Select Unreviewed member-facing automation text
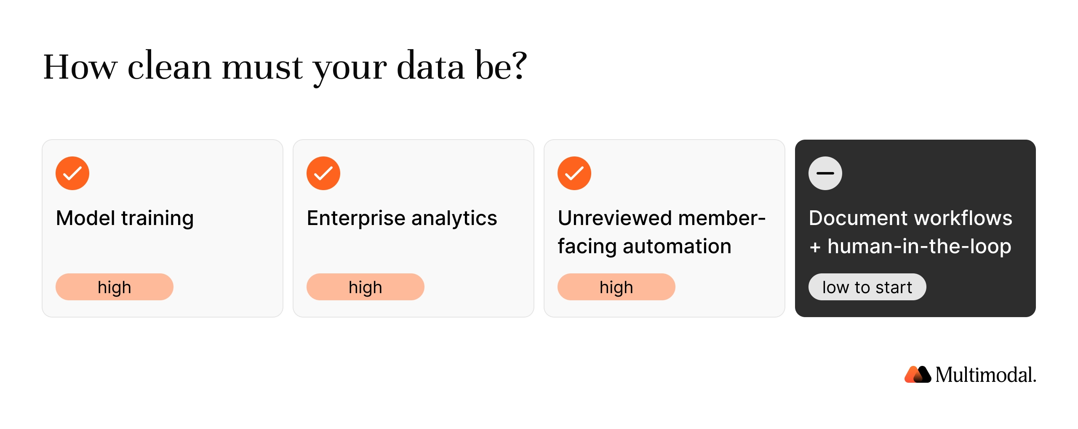 tap(662, 232)
